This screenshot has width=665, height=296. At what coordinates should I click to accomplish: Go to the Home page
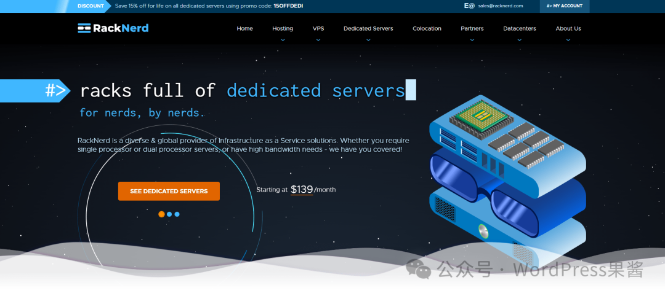(x=244, y=29)
